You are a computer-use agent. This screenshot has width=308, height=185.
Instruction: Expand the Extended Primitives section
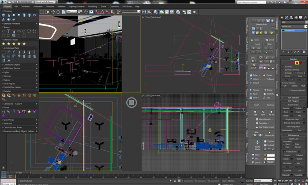coord(20,24)
